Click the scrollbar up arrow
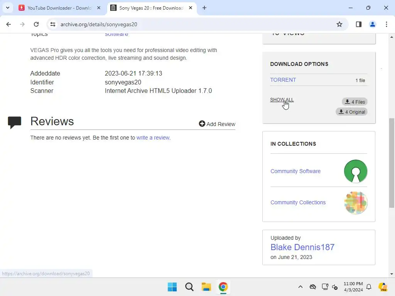395x296 pixels. coord(392,37)
